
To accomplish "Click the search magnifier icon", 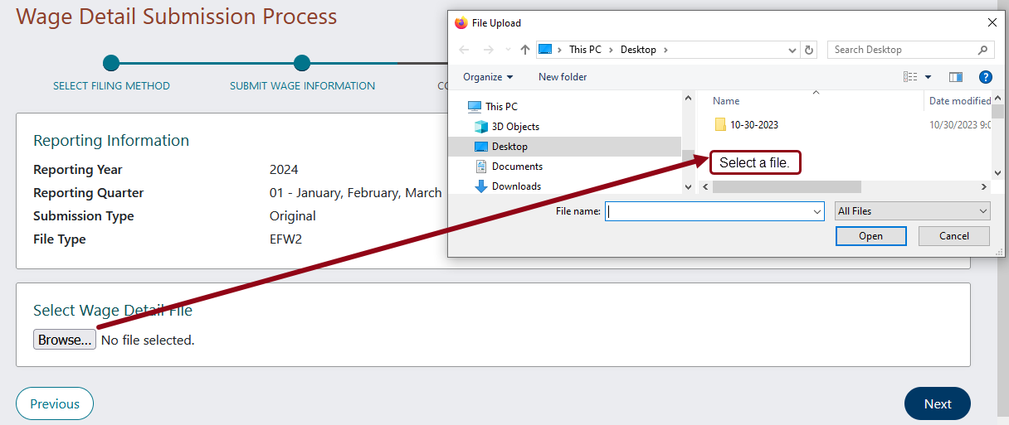I will click(x=982, y=50).
